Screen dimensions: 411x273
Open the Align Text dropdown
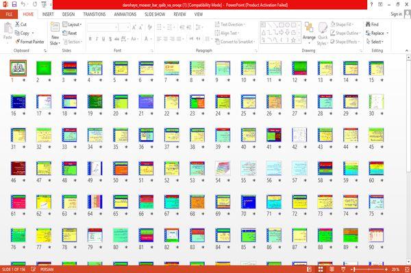227,33
